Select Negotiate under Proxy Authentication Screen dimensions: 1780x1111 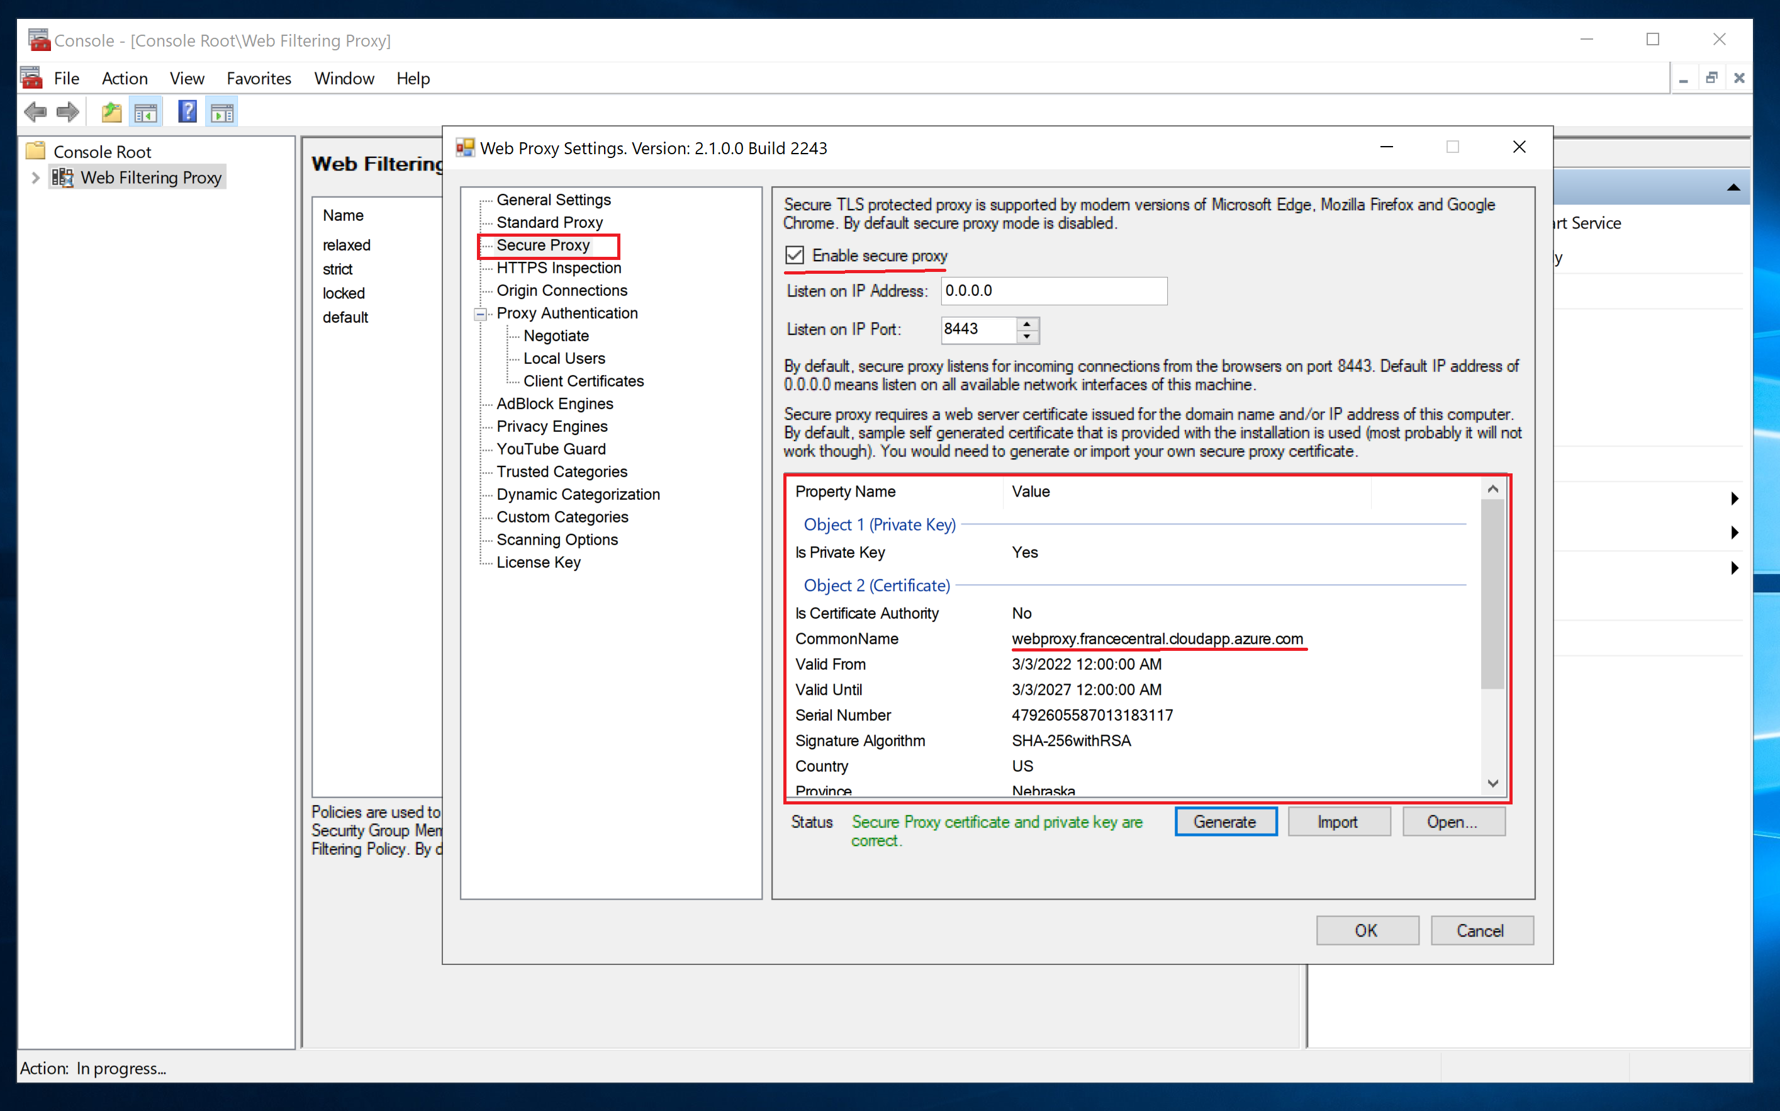coord(556,336)
